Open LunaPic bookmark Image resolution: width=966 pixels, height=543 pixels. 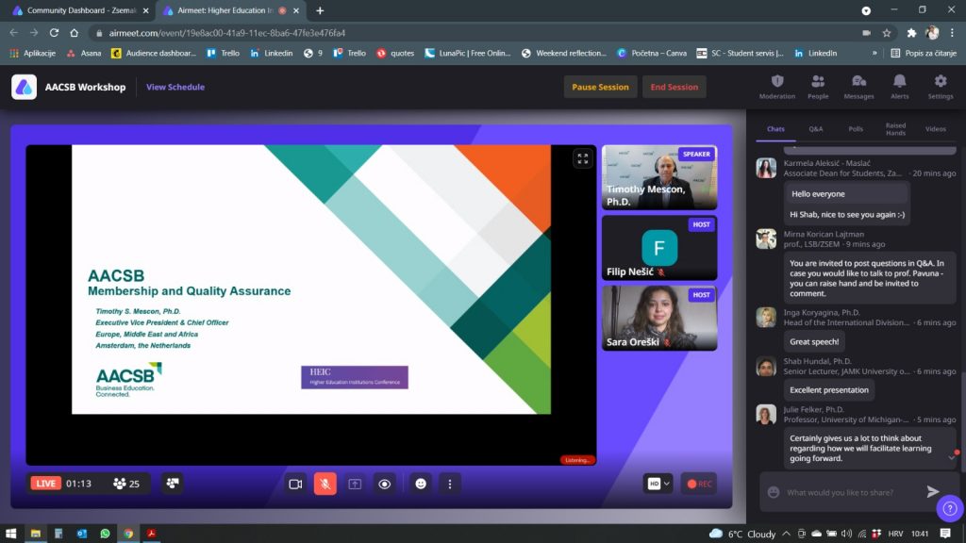pyautogui.click(x=468, y=53)
